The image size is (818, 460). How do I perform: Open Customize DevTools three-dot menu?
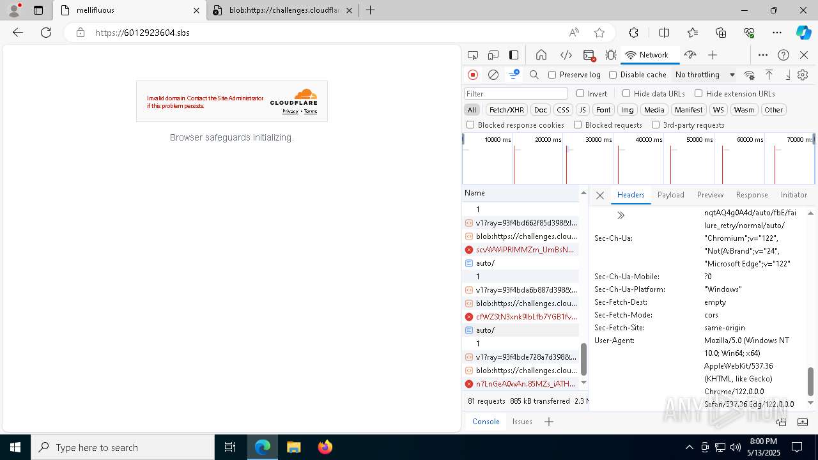point(763,55)
